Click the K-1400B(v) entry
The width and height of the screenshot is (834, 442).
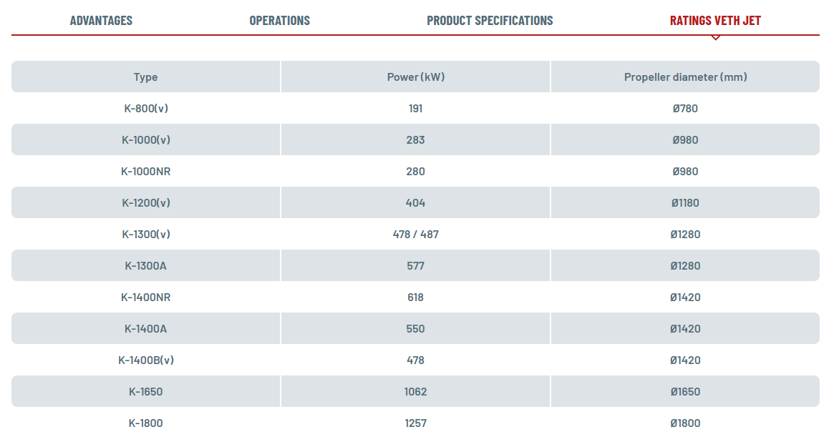[145, 360]
